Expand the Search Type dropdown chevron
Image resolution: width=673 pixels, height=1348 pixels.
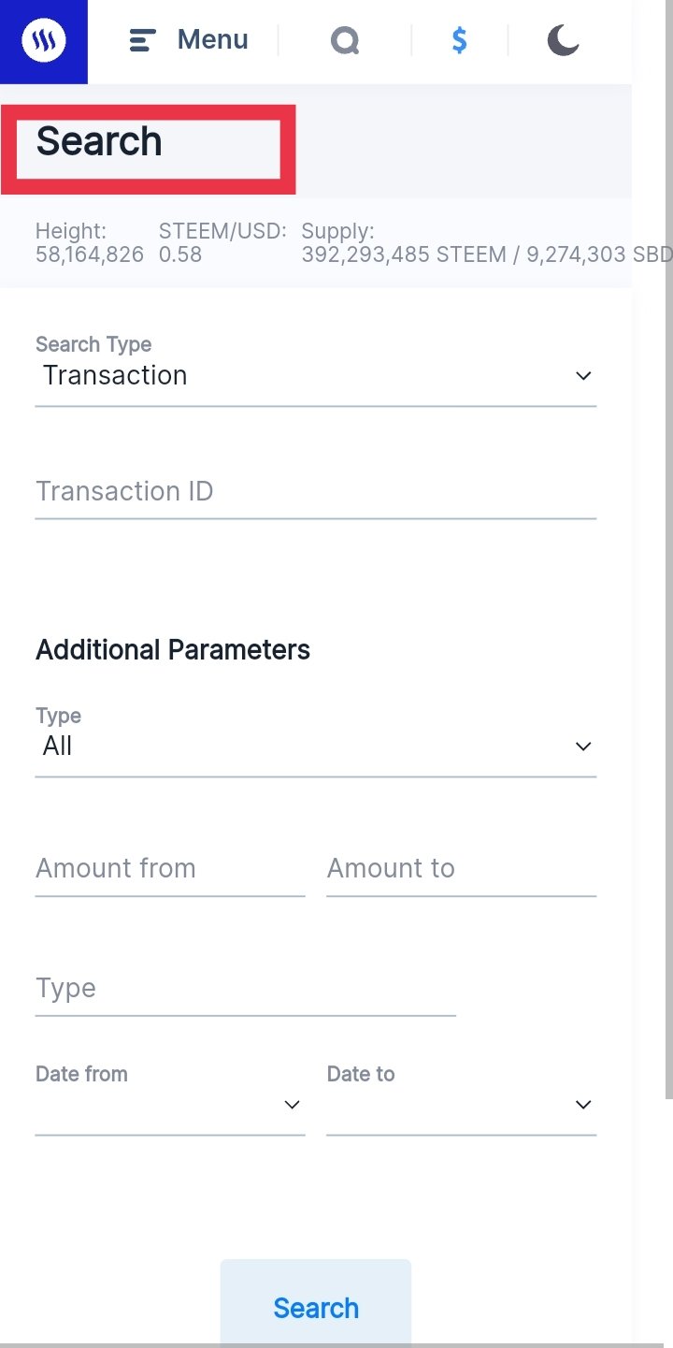(583, 376)
